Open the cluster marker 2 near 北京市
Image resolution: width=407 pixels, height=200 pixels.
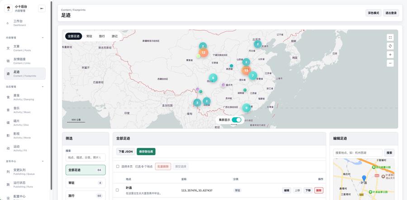[257, 44]
